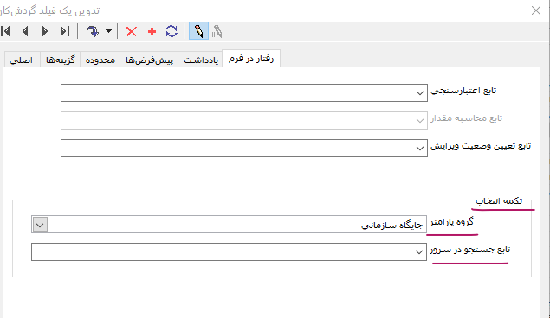Click the red X delete icon
This screenshot has width=550, height=318.
(132, 31)
